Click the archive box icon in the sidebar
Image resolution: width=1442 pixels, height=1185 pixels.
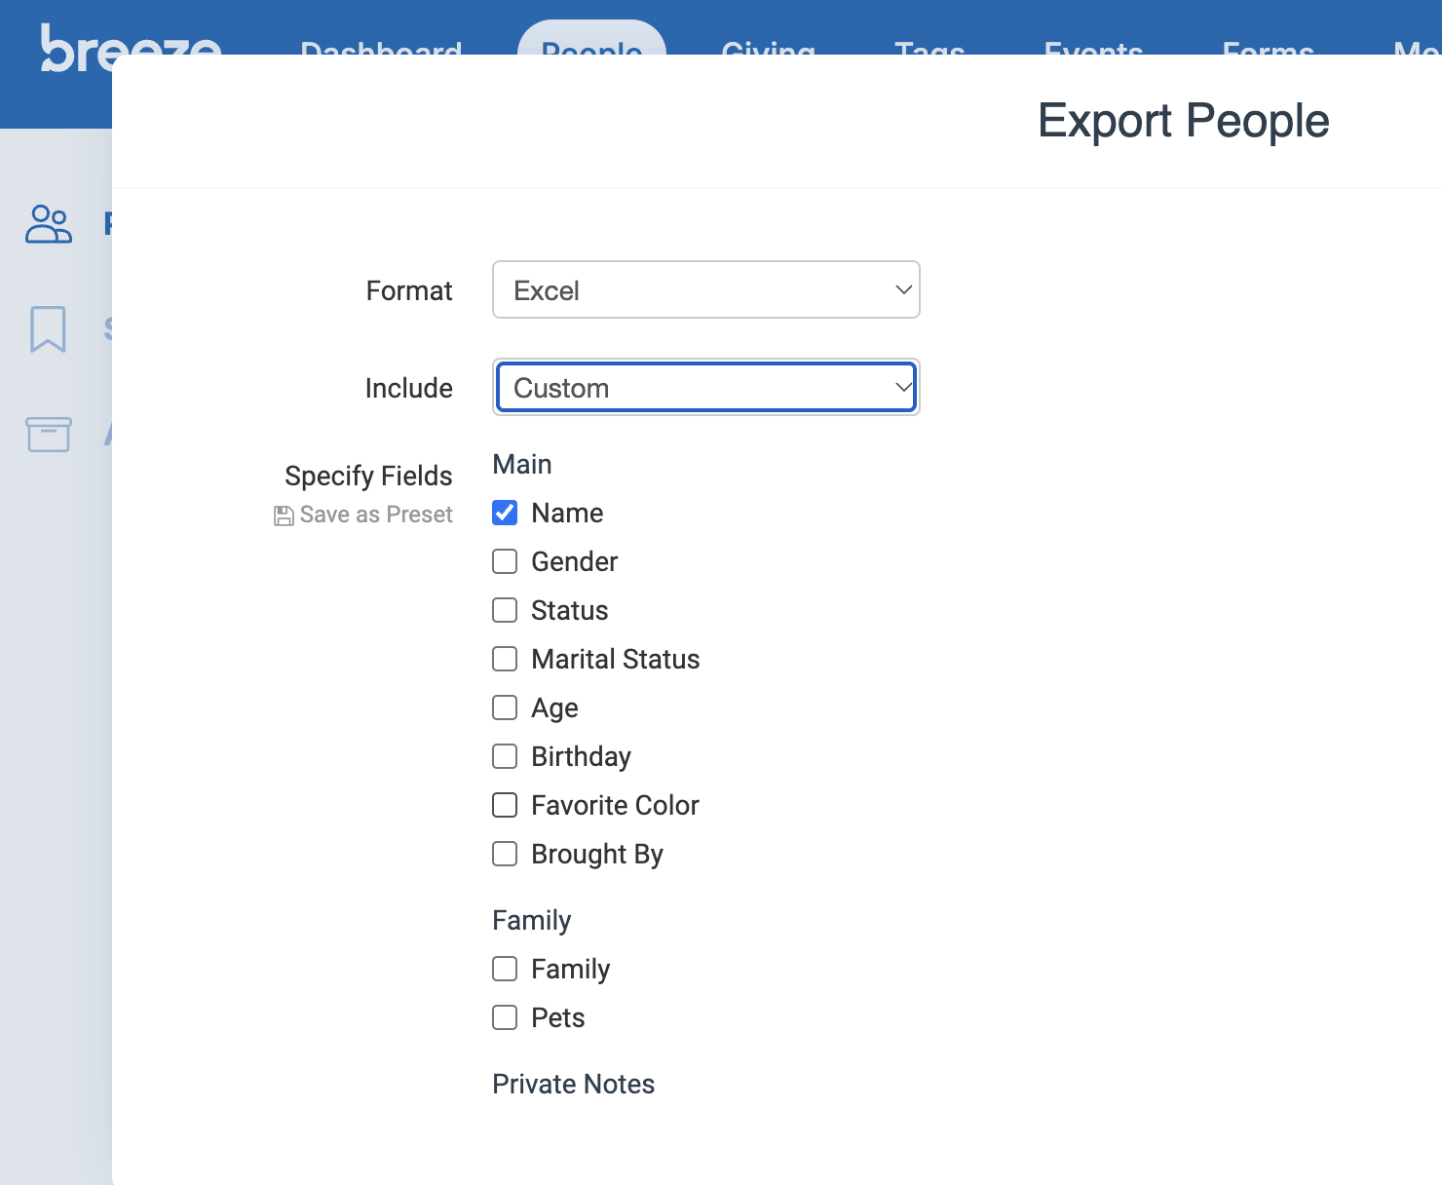click(49, 435)
